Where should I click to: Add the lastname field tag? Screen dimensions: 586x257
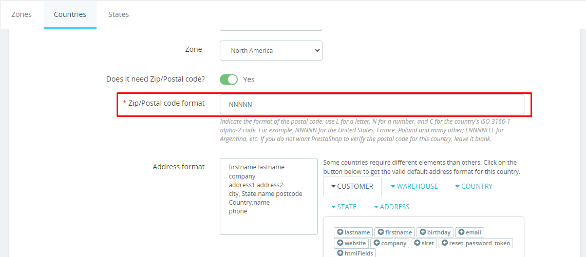pyautogui.click(x=353, y=232)
